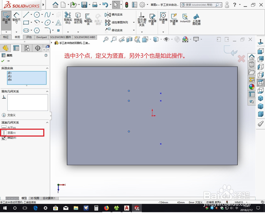Screen dimensions: 265x213
Task: Open the Line tool dropdown arrow
Action: coord(31,15)
